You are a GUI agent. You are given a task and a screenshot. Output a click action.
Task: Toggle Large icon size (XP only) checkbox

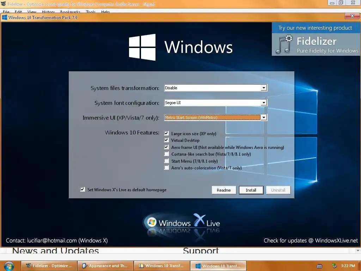[166, 133]
